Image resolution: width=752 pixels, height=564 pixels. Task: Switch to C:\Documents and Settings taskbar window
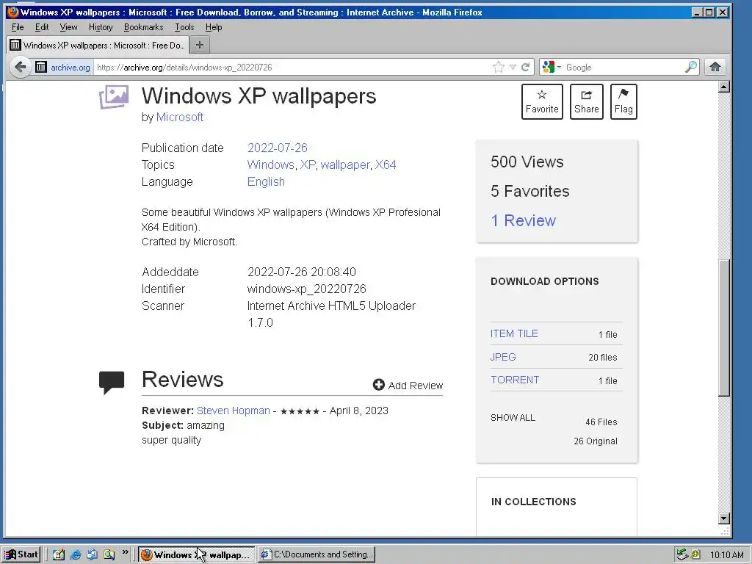click(x=317, y=555)
